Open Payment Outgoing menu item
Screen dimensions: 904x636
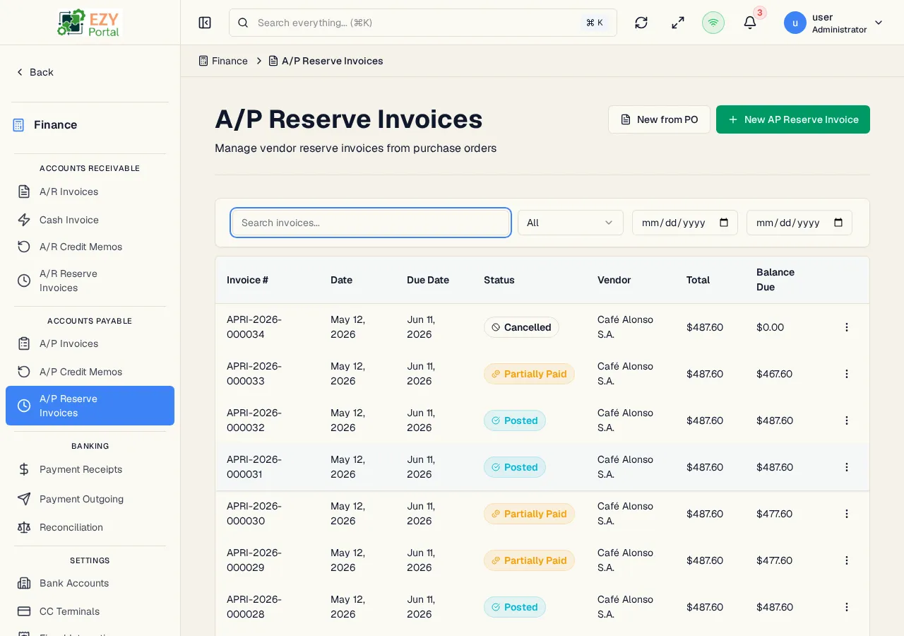click(x=90, y=499)
